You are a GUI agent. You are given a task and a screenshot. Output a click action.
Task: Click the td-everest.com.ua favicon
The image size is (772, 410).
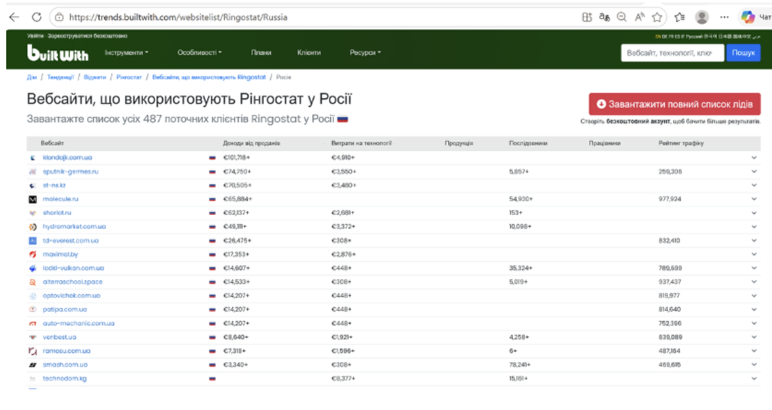[x=33, y=240]
